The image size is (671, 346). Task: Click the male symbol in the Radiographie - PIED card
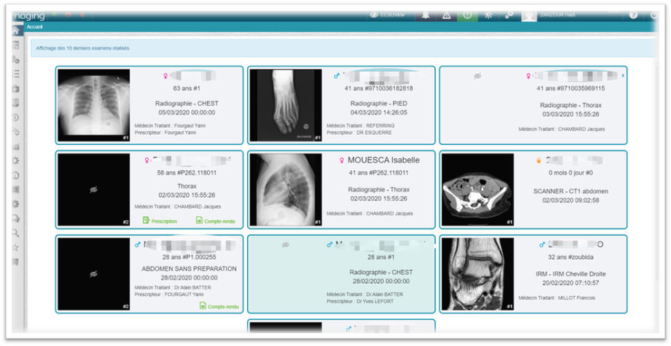click(336, 76)
